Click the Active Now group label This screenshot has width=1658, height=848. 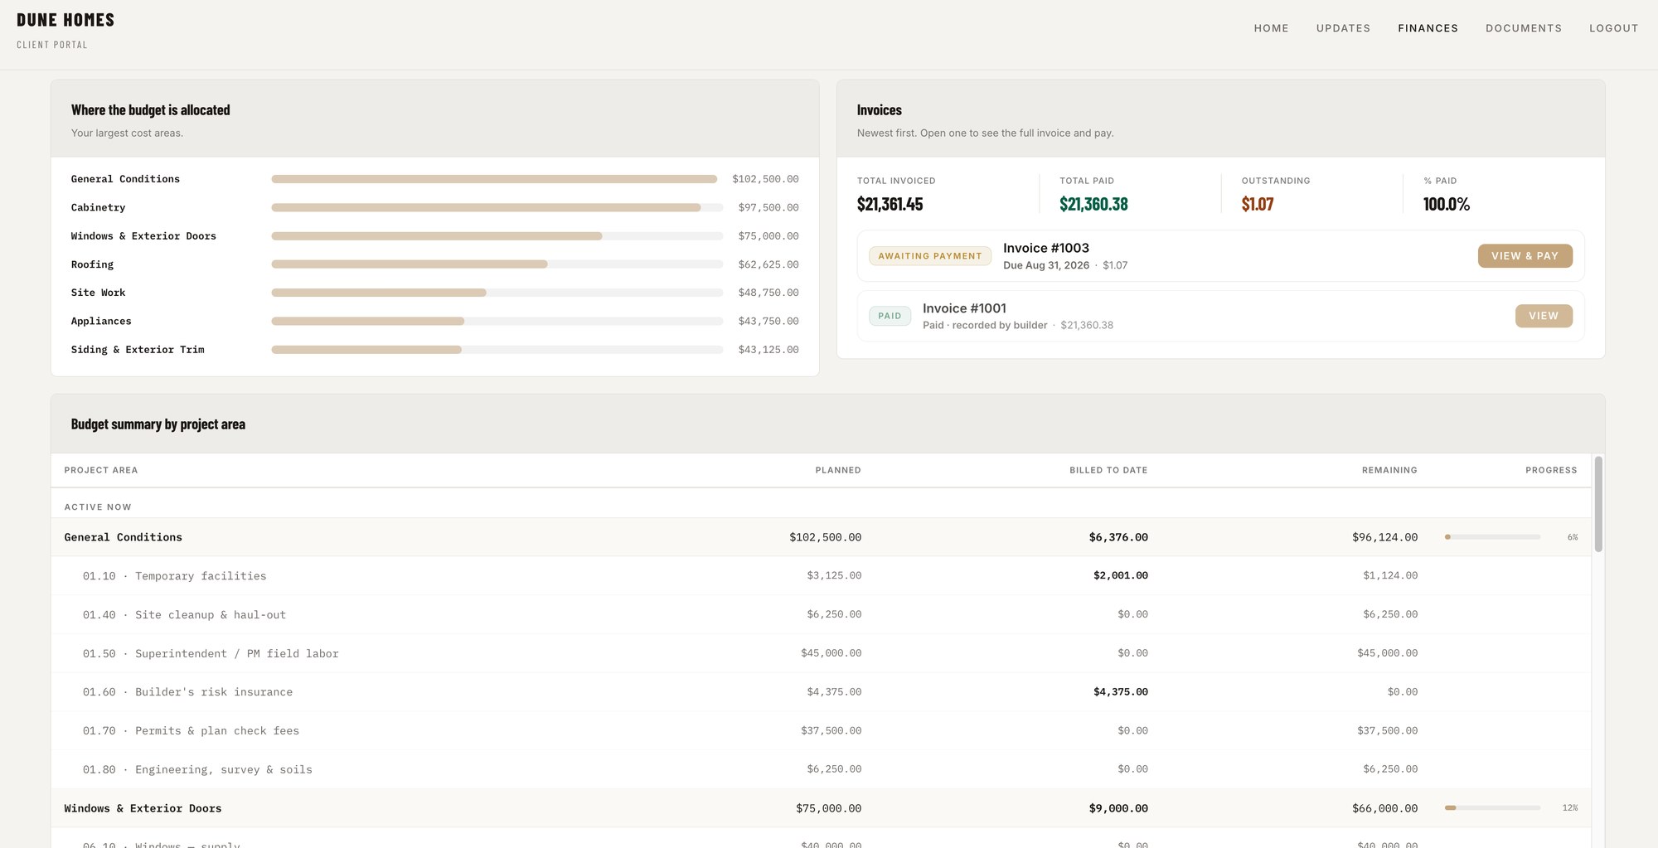98,507
